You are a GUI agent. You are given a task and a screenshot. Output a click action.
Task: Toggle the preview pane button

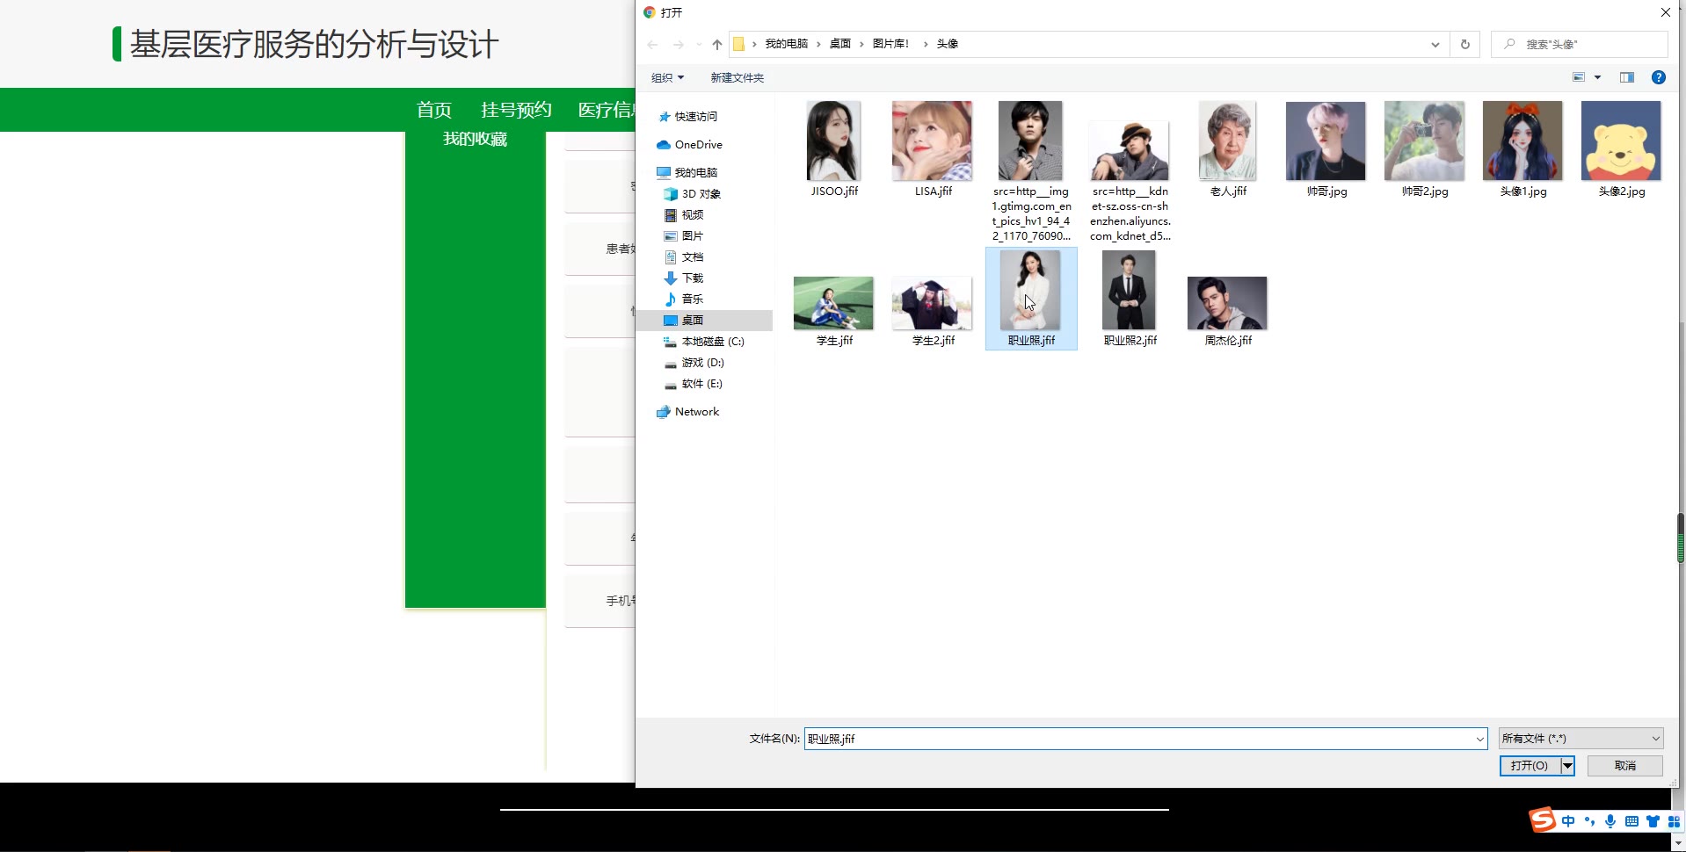point(1626,77)
